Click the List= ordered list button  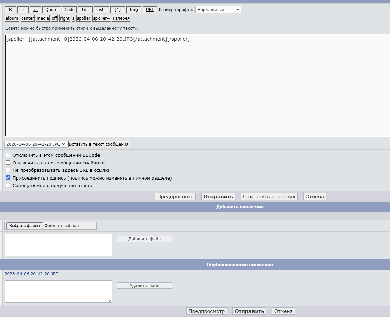click(x=101, y=10)
